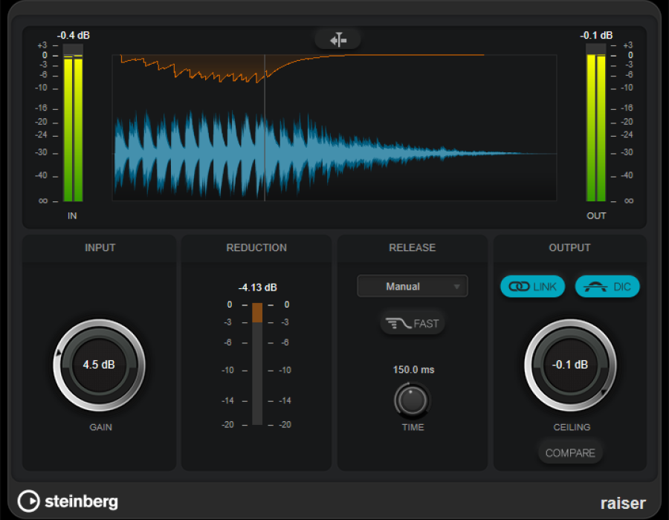Screen dimensions: 669x520
Task: Click the IN level meter
Action: pos(73,123)
